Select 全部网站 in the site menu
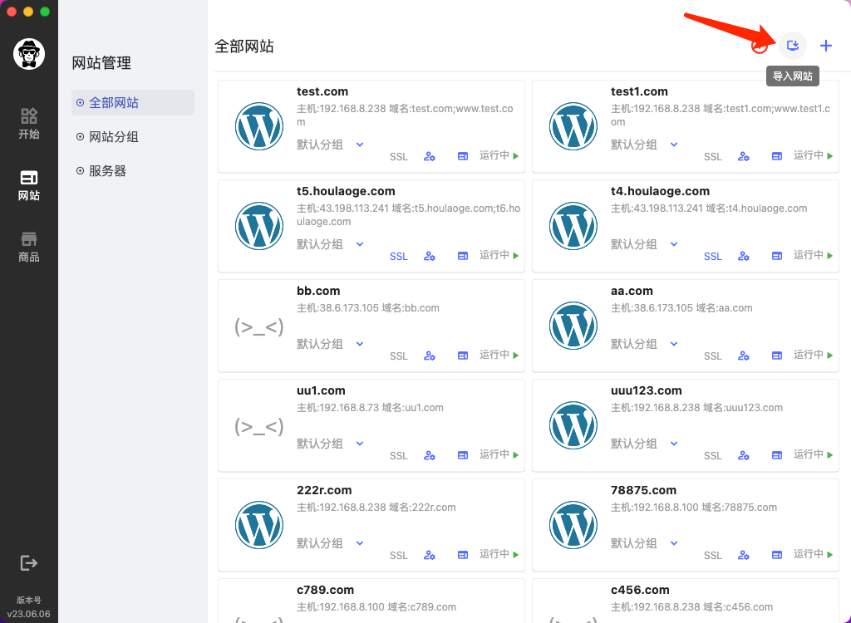Viewport: 851px width, 623px height. point(133,102)
